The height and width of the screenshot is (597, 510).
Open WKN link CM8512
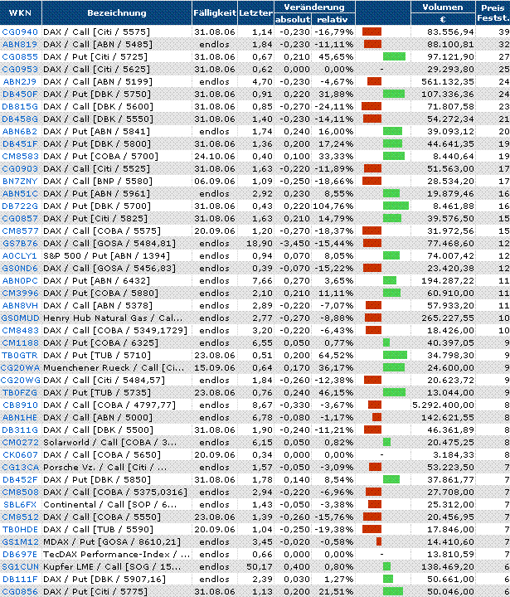[x=20, y=517]
